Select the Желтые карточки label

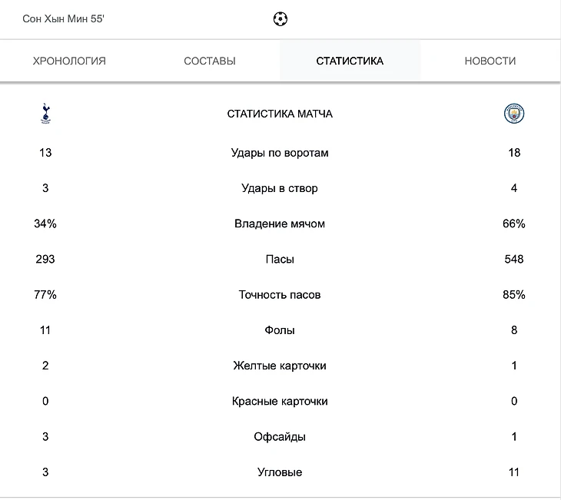pos(280,366)
